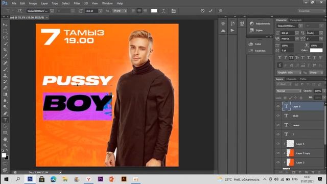The height and width of the screenshot is (184, 327).
Task: Commit current text edits with checkmark
Action: click(x=211, y=11)
